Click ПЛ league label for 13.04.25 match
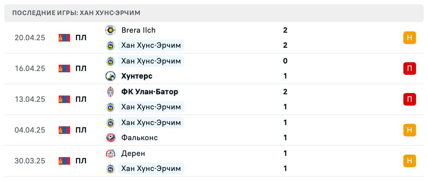This screenshot has width=428, height=181. point(81,99)
